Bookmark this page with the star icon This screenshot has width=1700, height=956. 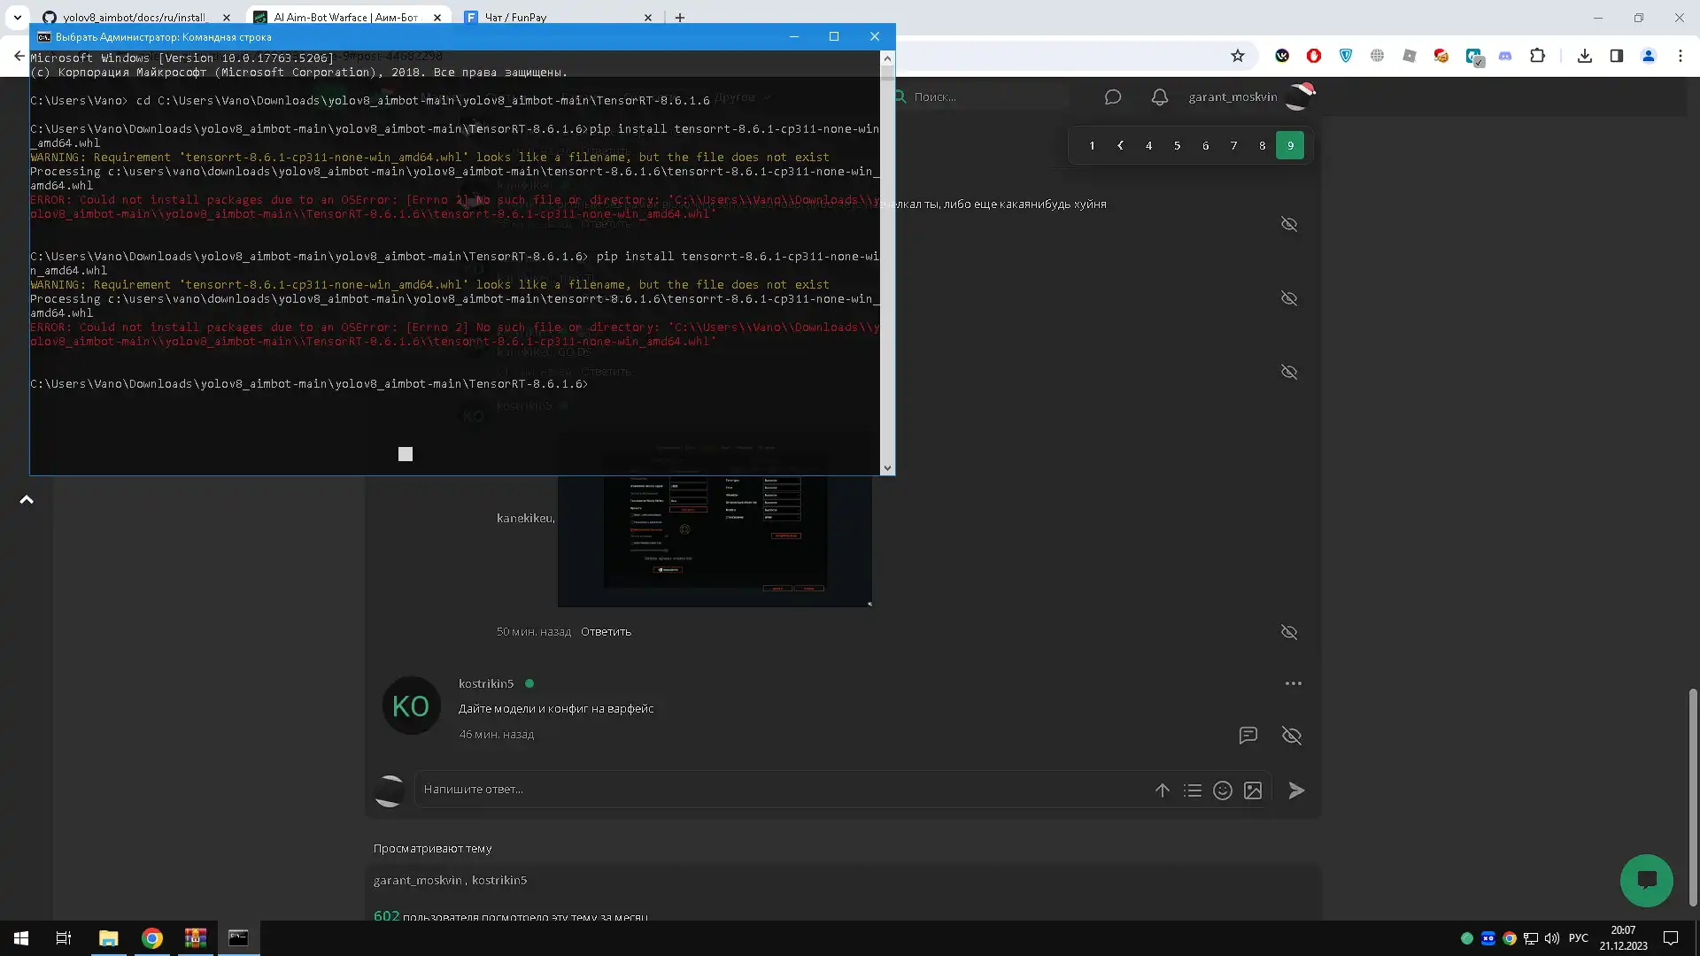tap(1238, 56)
